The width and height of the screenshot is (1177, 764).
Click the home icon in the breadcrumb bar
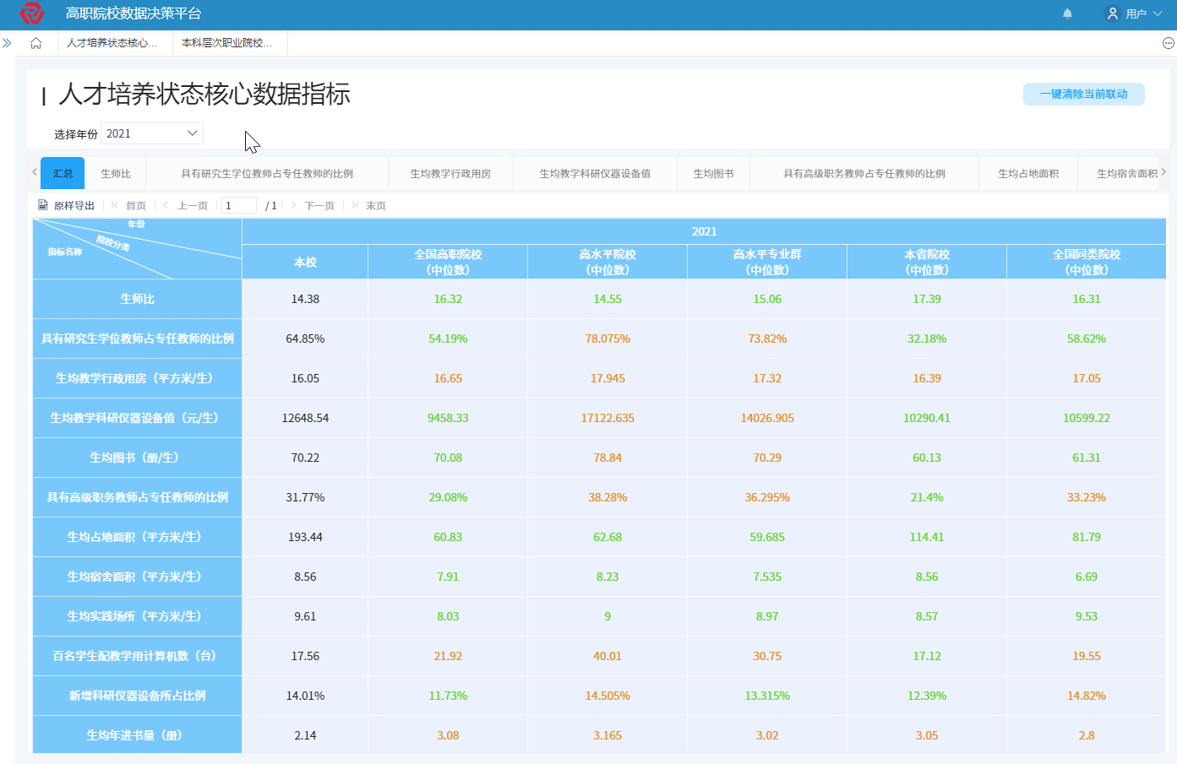[x=35, y=41]
